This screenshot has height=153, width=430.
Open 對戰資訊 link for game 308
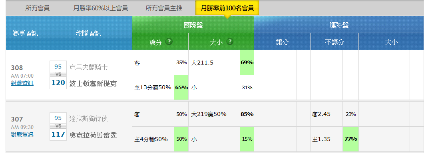pos(22,83)
